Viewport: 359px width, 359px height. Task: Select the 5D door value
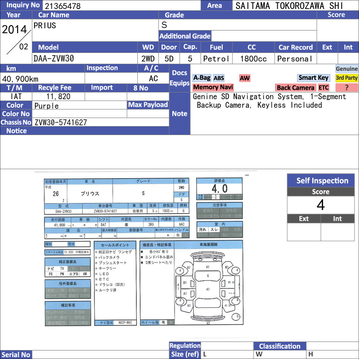169,59
